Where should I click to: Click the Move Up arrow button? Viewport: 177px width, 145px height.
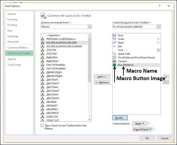pos(166,77)
